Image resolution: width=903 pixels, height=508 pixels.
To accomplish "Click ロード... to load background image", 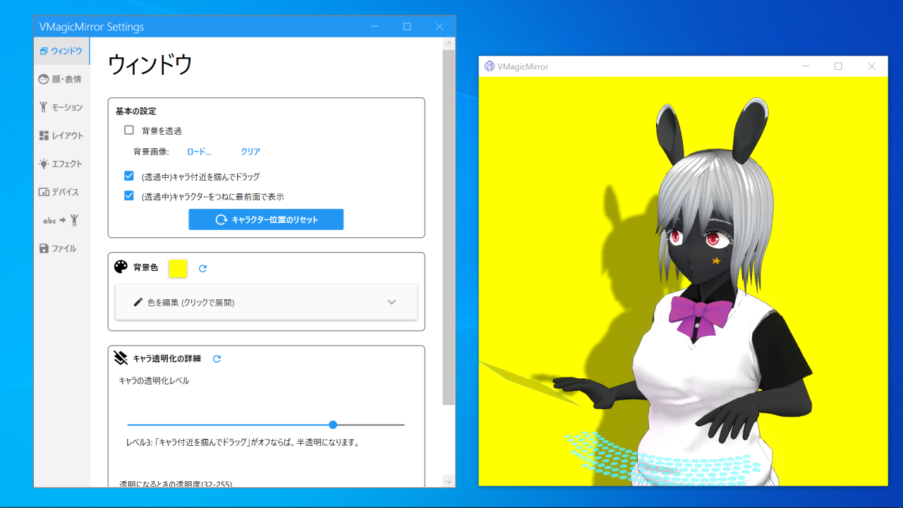I will pos(199,152).
